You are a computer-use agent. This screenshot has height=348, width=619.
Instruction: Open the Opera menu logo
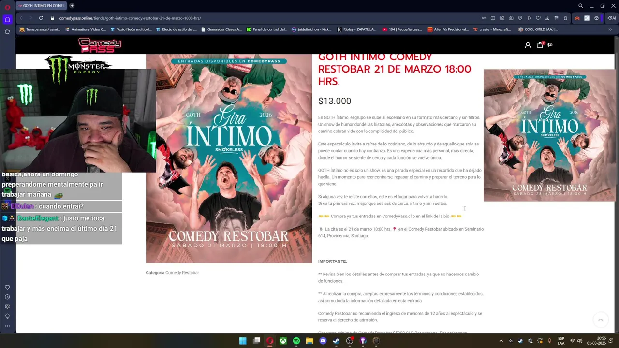[7, 7]
